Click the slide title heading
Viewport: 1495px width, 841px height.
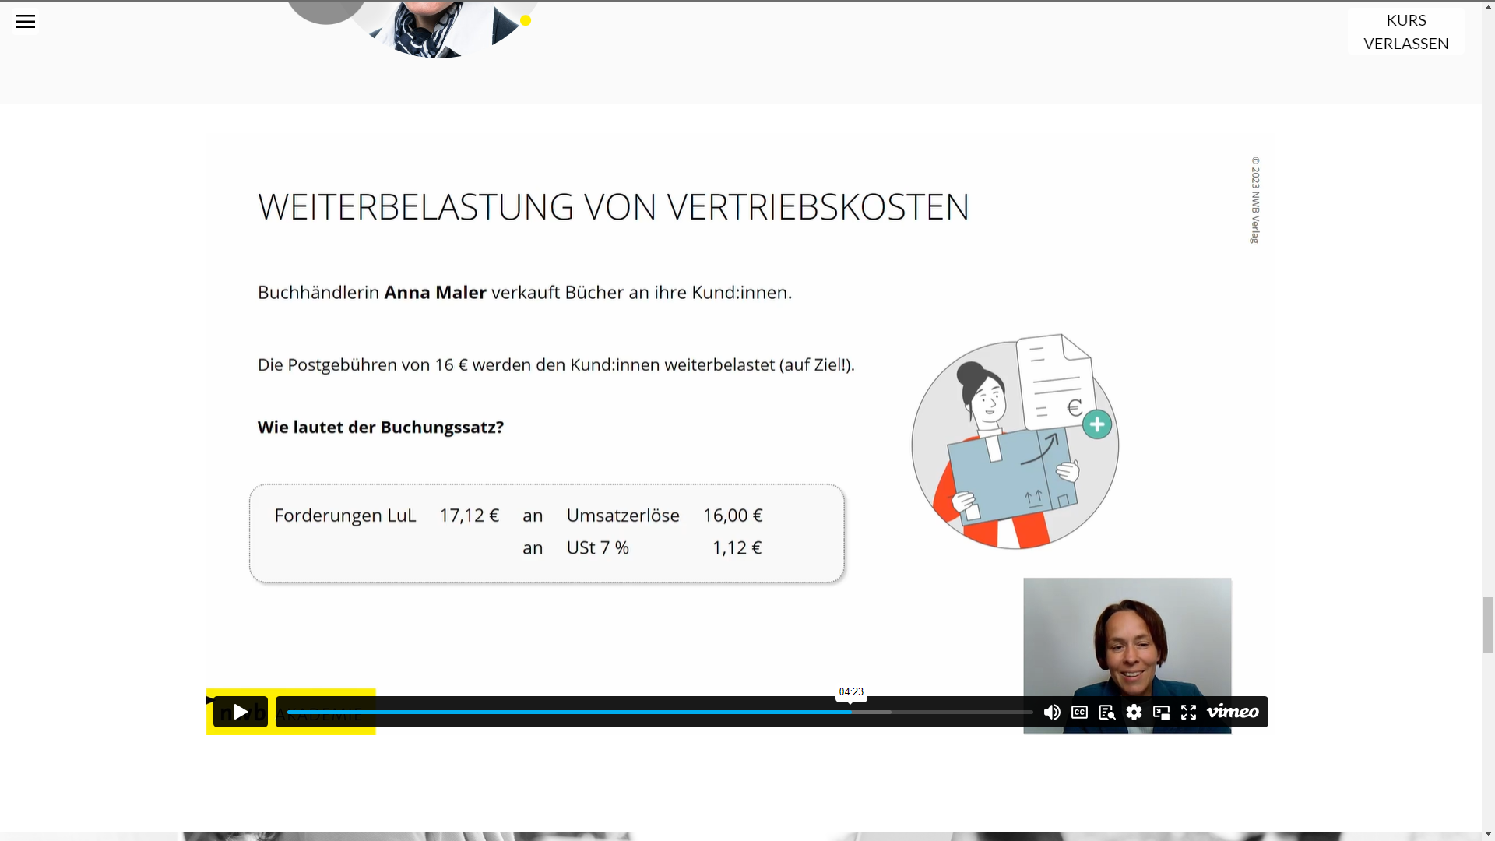click(x=613, y=207)
